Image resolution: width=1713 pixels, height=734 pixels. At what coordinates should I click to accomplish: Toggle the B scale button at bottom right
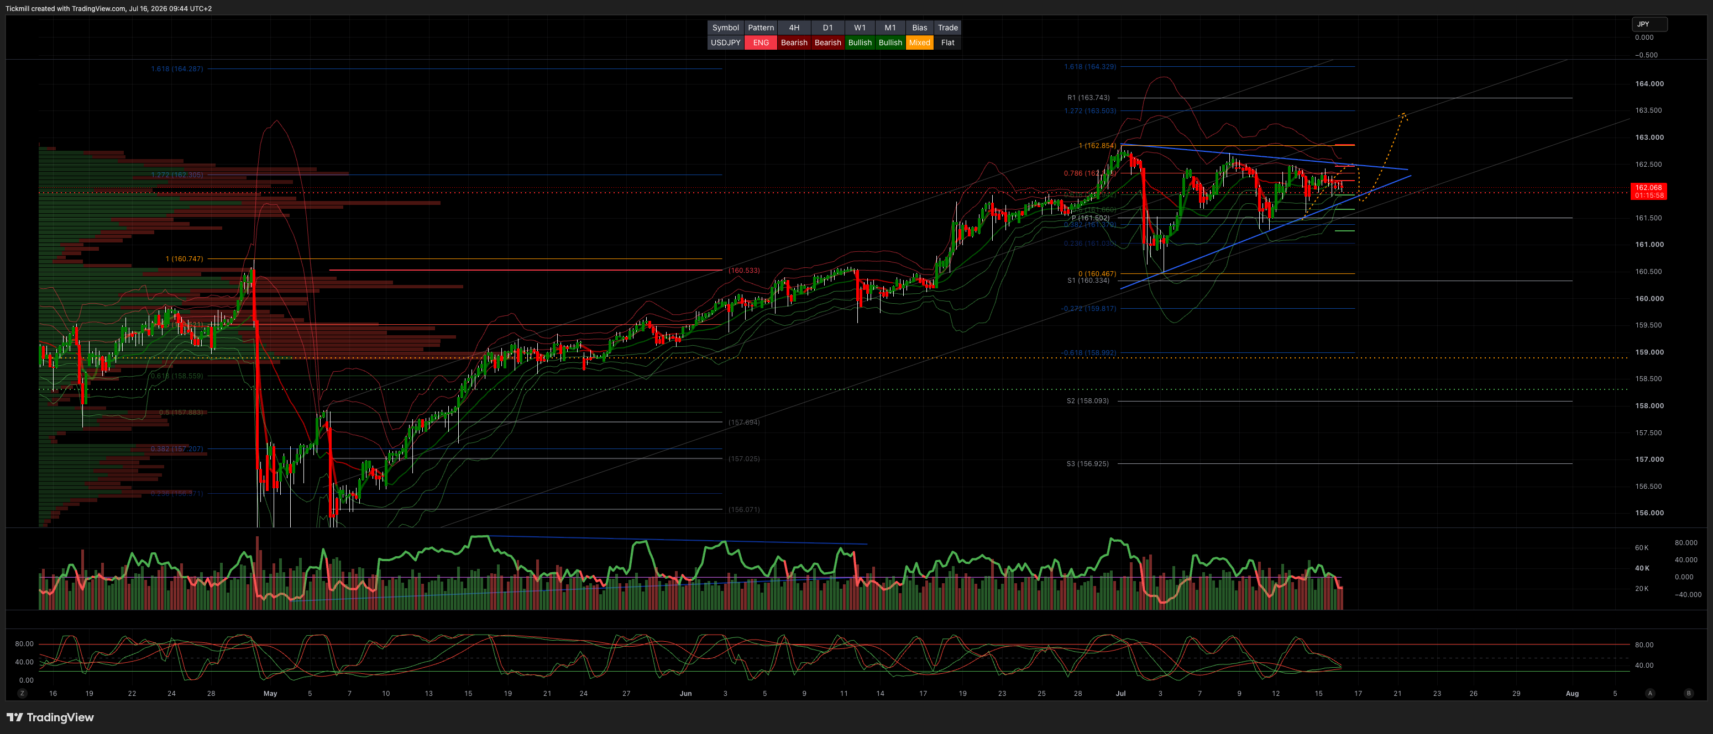(1688, 693)
